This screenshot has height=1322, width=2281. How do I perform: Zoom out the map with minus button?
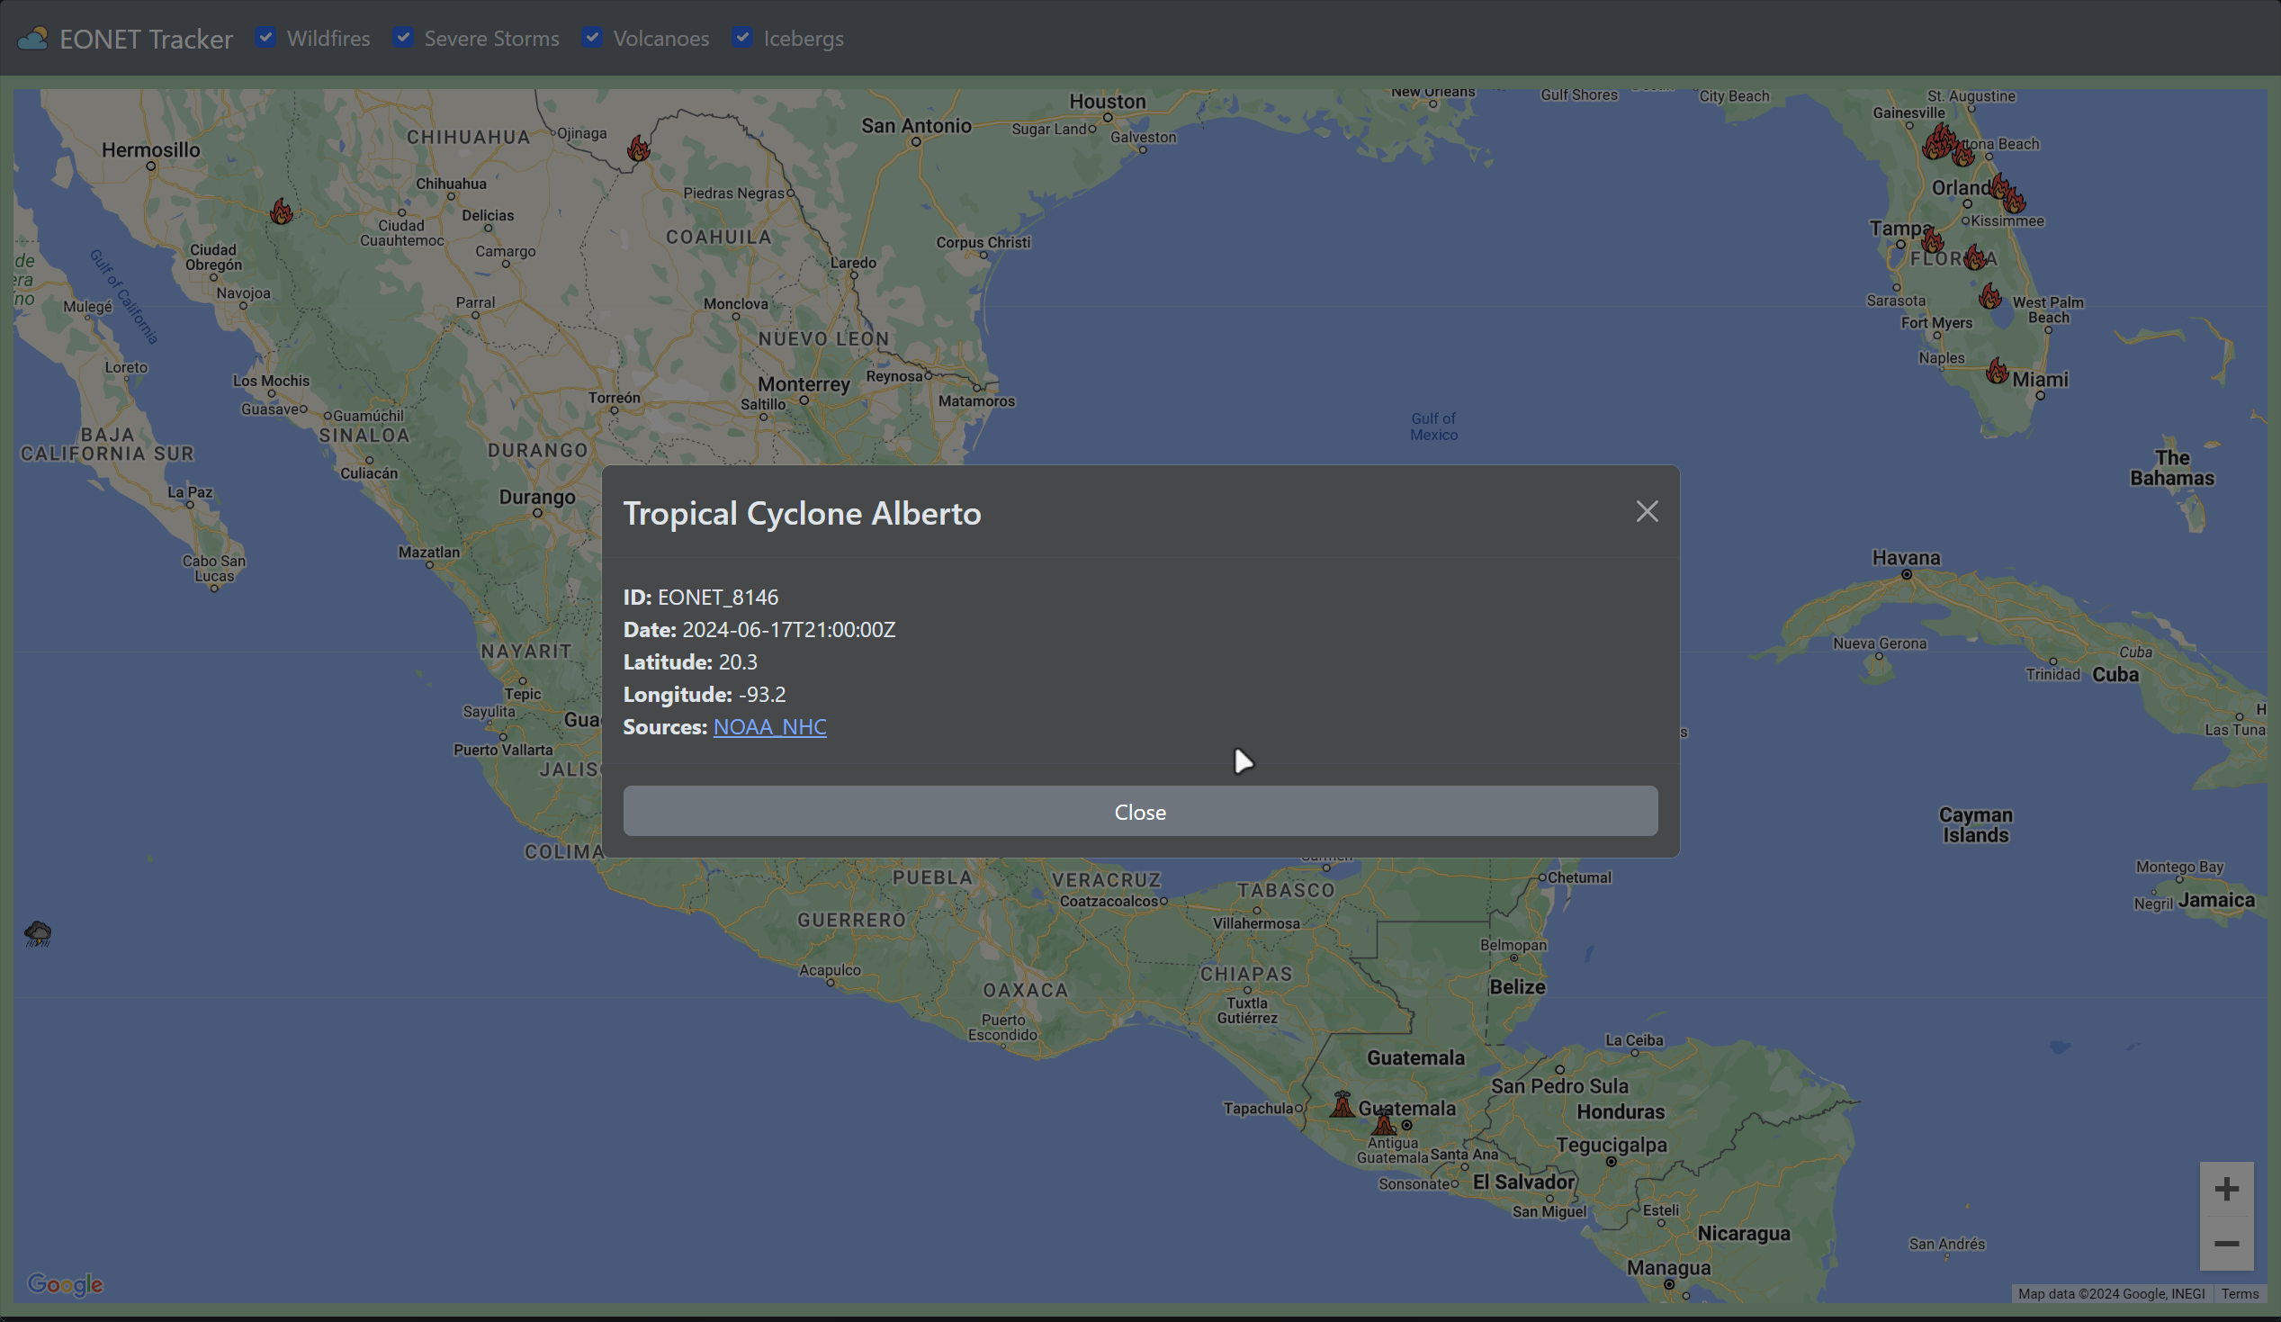(2227, 1244)
